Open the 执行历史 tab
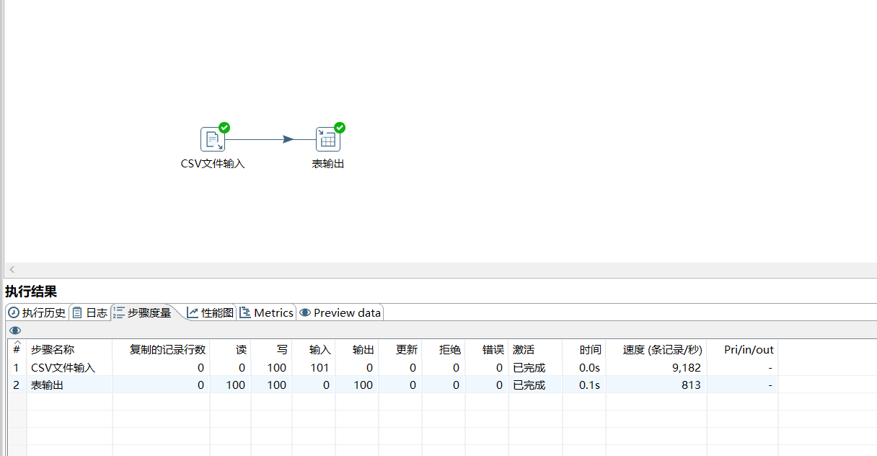The image size is (877, 456). pos(37,312)
